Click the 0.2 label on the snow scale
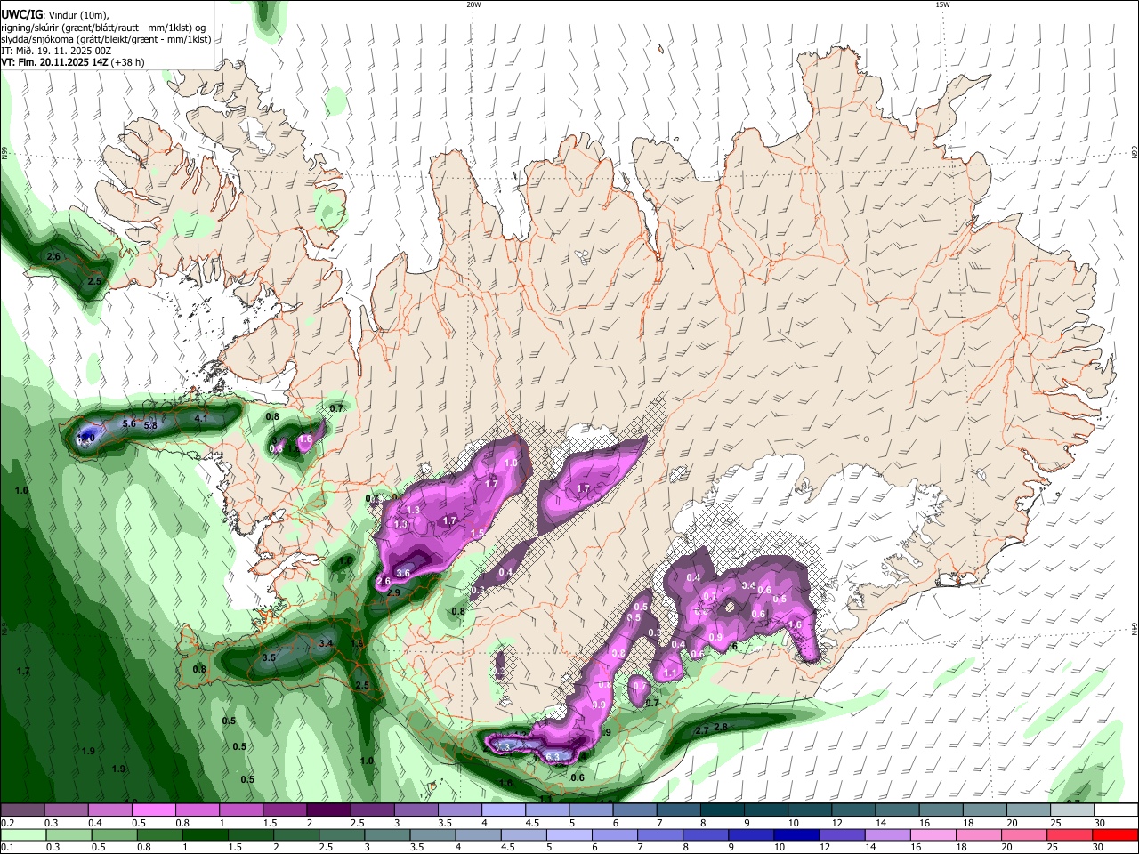The image size is (1139, 854). (8, 823)
